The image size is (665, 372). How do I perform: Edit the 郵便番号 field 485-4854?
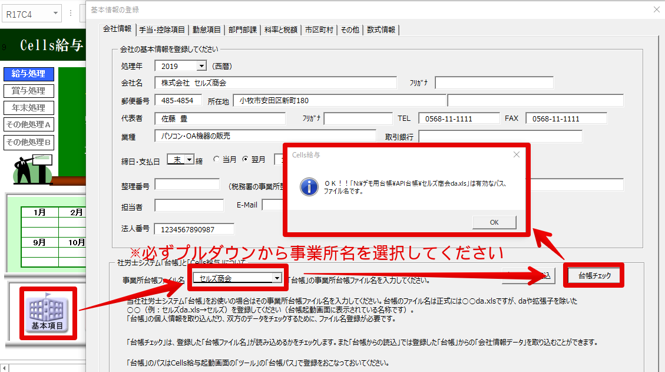click(x=178, y=101)
